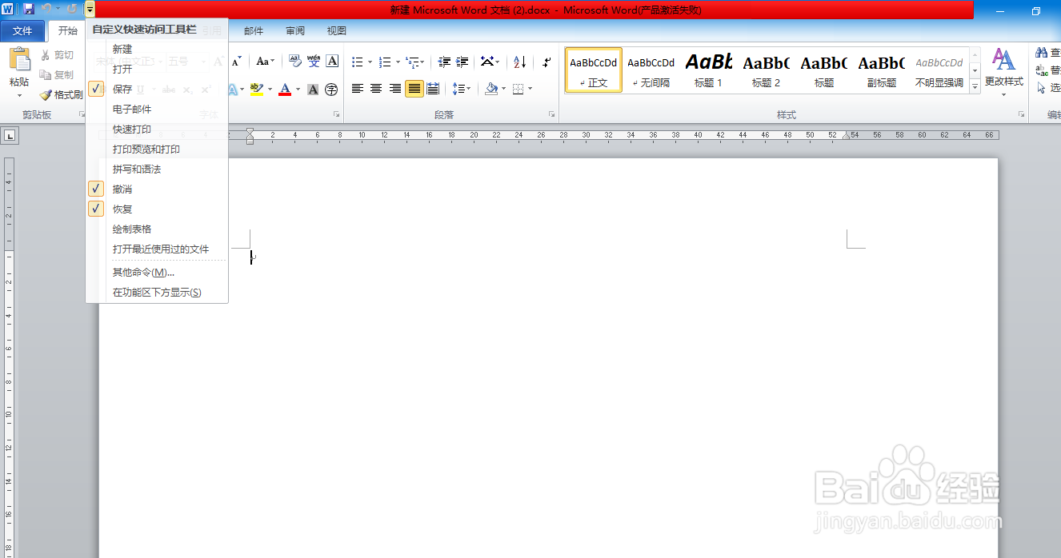Click the Bullets list icon
This screenshot has height=558, width=1061.
[358, 62]
